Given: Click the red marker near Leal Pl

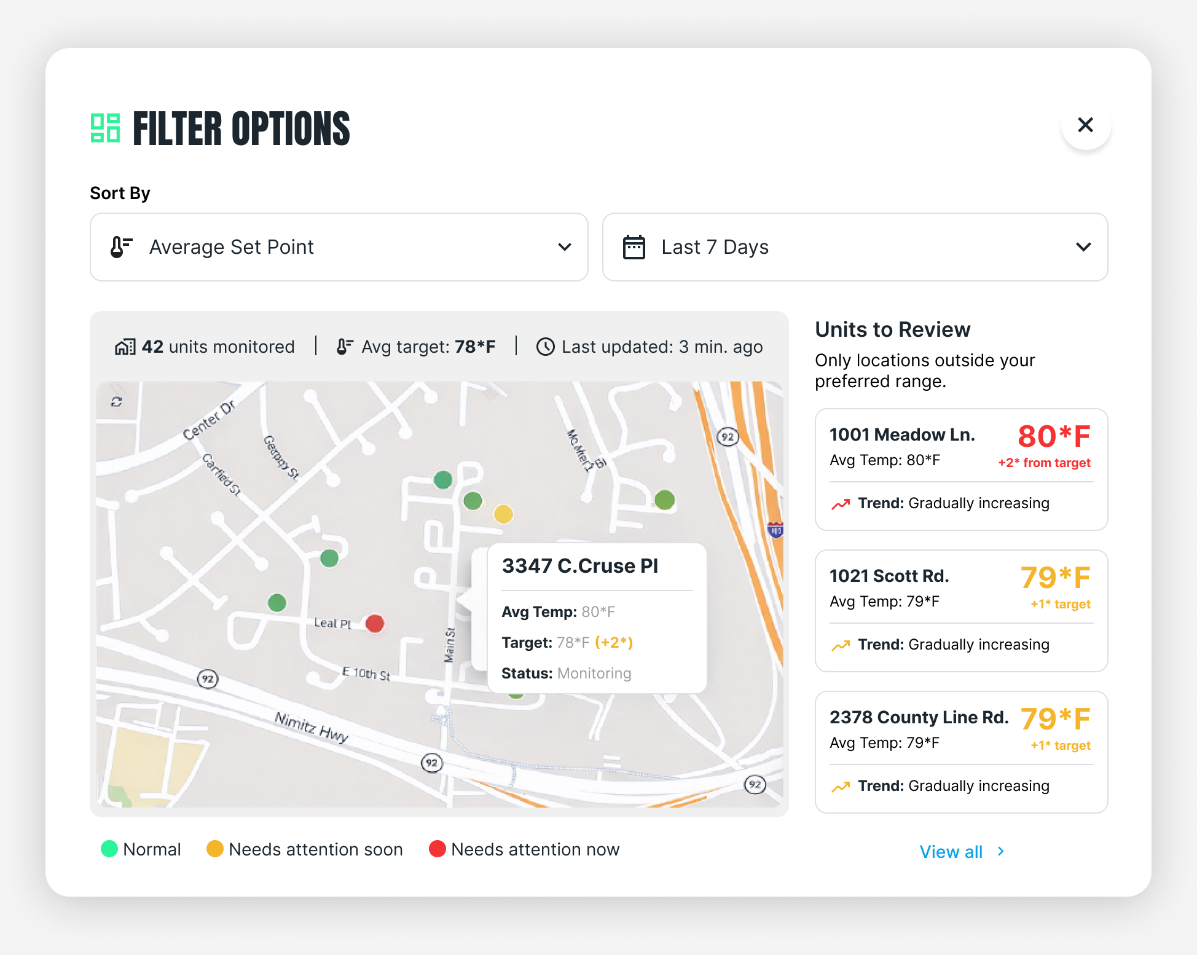Looking at the screenshot, I should point(375,623).
